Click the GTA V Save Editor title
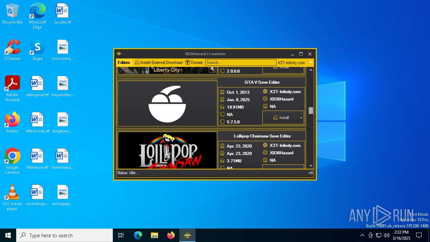The width and height of the screenshot is (430, 242). pyautogui.click(x=262, y=82)
